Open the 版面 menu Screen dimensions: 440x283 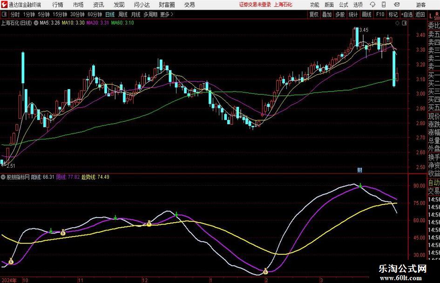pyautogui.click(x=329, y=5)
